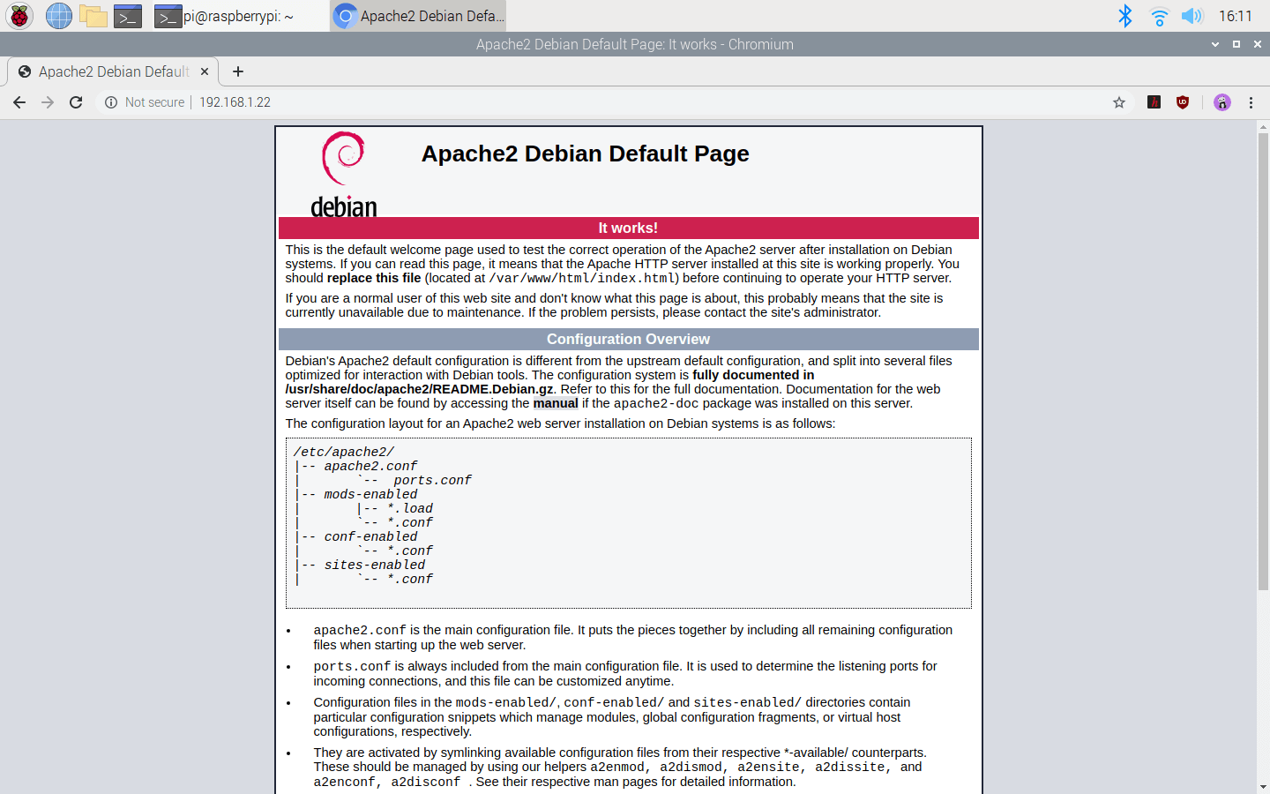Open the Bluetooth icon in the tray
Image resolution: width=1270 pixels, height=794 pixels.
coord(1125,15)
